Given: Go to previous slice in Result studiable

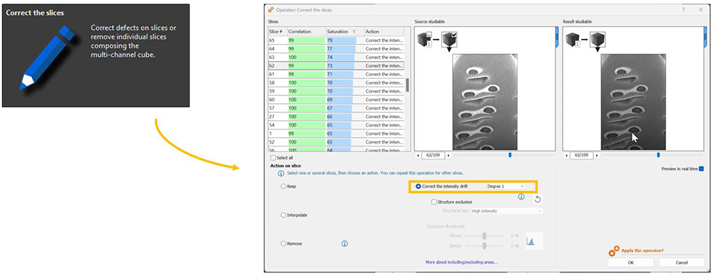Looking at the screenshot, I should tap(567, 155).
